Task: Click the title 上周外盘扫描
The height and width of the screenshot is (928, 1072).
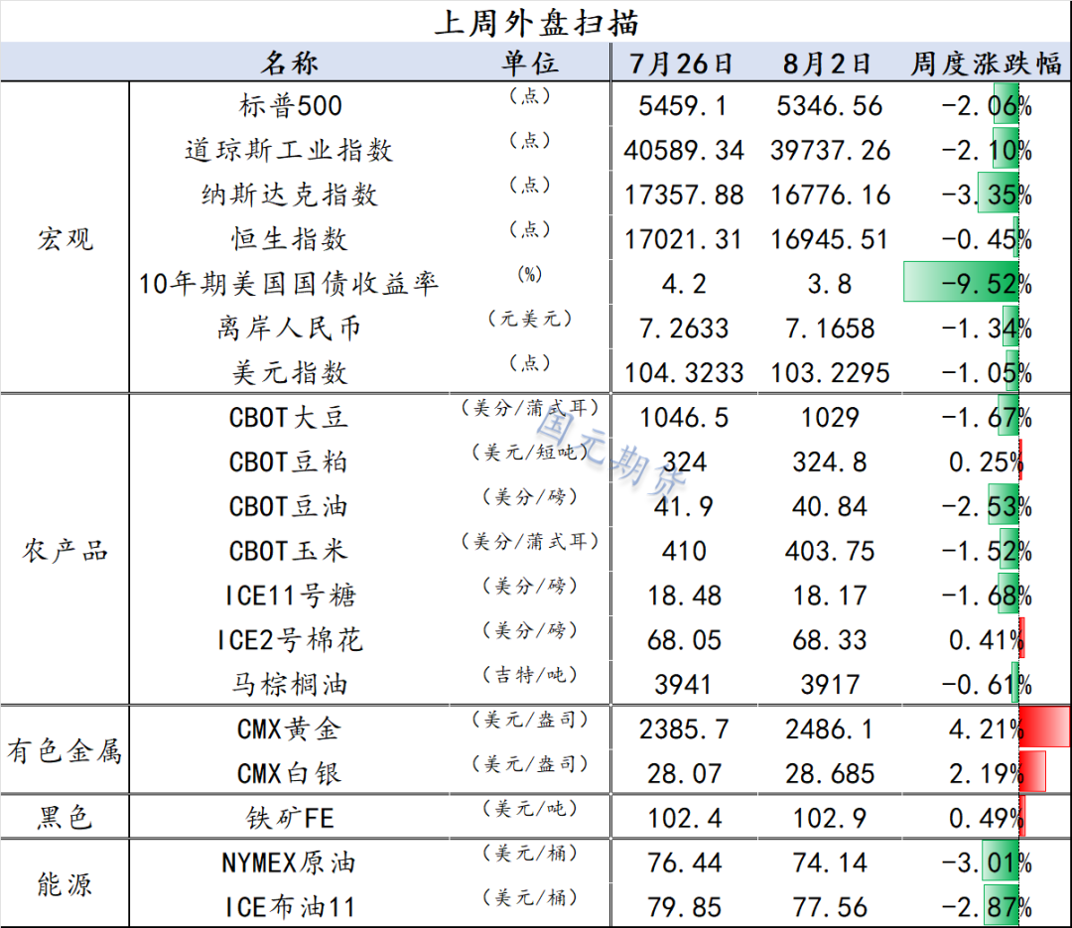Action: pyautogui.click(x=537, y=23)
